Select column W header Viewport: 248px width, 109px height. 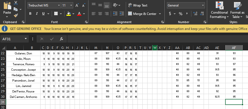point(155,48)
